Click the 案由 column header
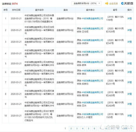Screen dimensions: 136x132 point(65,10)
